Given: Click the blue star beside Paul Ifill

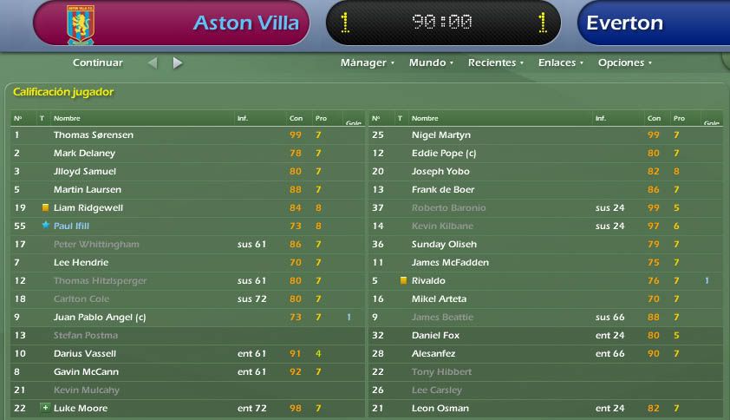Looking at the screenshot, I should [45, 225].
